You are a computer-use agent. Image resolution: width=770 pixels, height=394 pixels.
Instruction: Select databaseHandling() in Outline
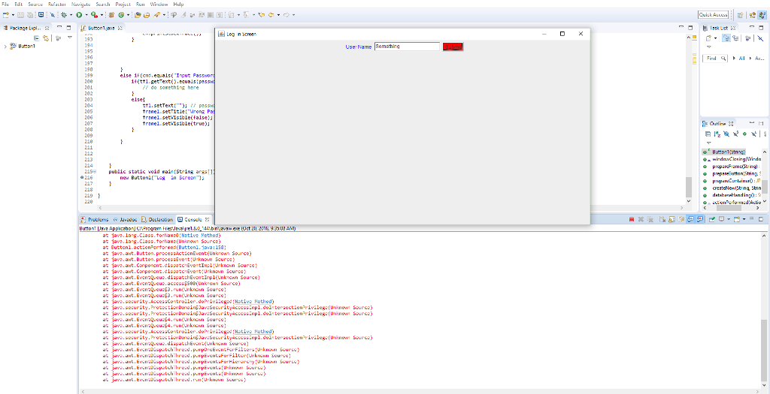click(734, 195)
